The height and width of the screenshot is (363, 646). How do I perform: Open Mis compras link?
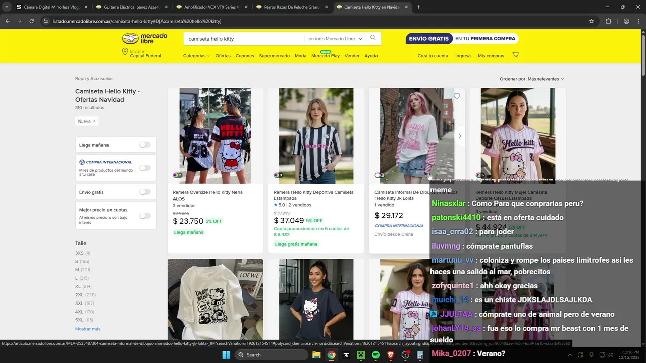491,56
